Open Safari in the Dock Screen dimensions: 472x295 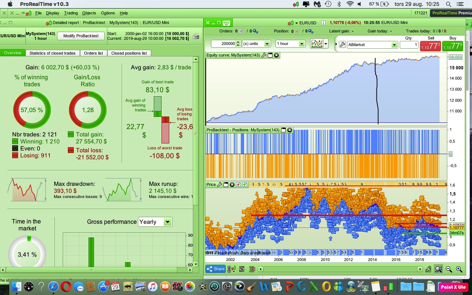tap(53, 286)
